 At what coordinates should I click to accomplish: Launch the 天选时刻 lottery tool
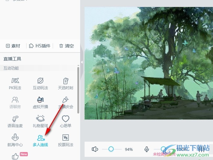tap(66, 83)
